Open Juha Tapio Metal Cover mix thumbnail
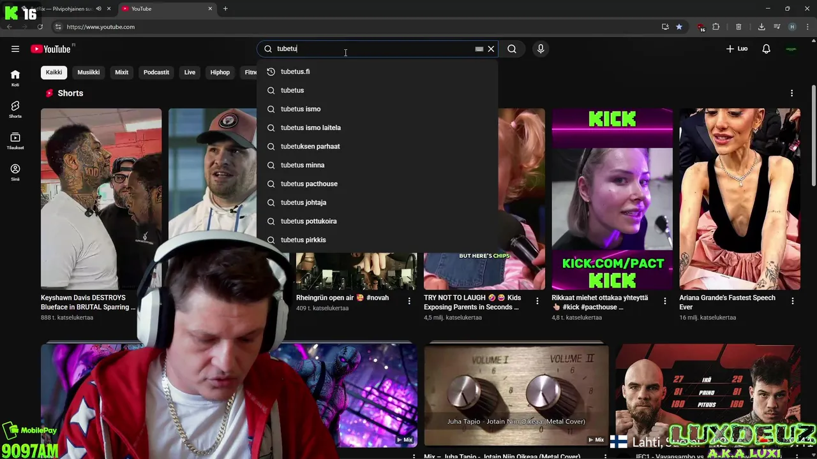The height and width of the screenshot is (459, 817). tap(516, 395)
